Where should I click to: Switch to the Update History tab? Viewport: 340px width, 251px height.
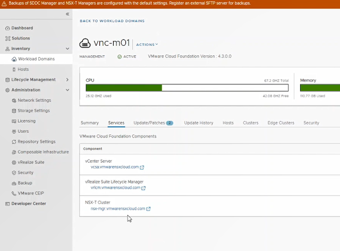pyautogui.click(x=199, y=123)
